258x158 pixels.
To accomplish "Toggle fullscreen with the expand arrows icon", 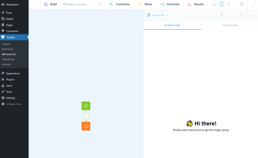I will (x=253, y=4).
